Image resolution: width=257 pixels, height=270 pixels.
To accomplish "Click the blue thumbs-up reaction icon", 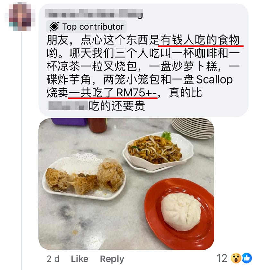I will [247, 258].
